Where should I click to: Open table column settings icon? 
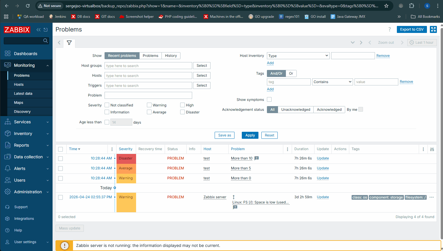(432, 149)
